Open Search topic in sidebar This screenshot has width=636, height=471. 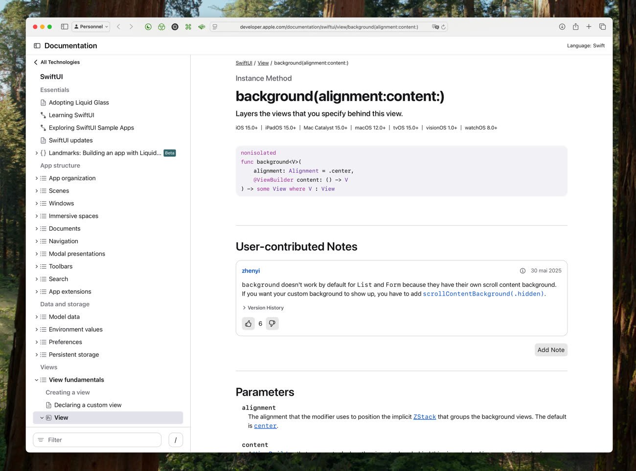tap(58, 279)
